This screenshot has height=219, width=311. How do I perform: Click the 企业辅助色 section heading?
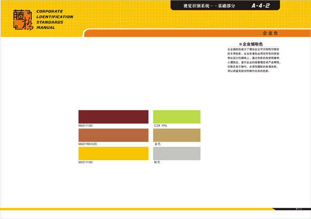253,44
